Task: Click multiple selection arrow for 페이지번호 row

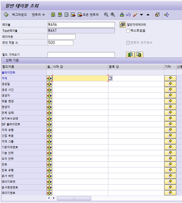Action: coord(170,193)
